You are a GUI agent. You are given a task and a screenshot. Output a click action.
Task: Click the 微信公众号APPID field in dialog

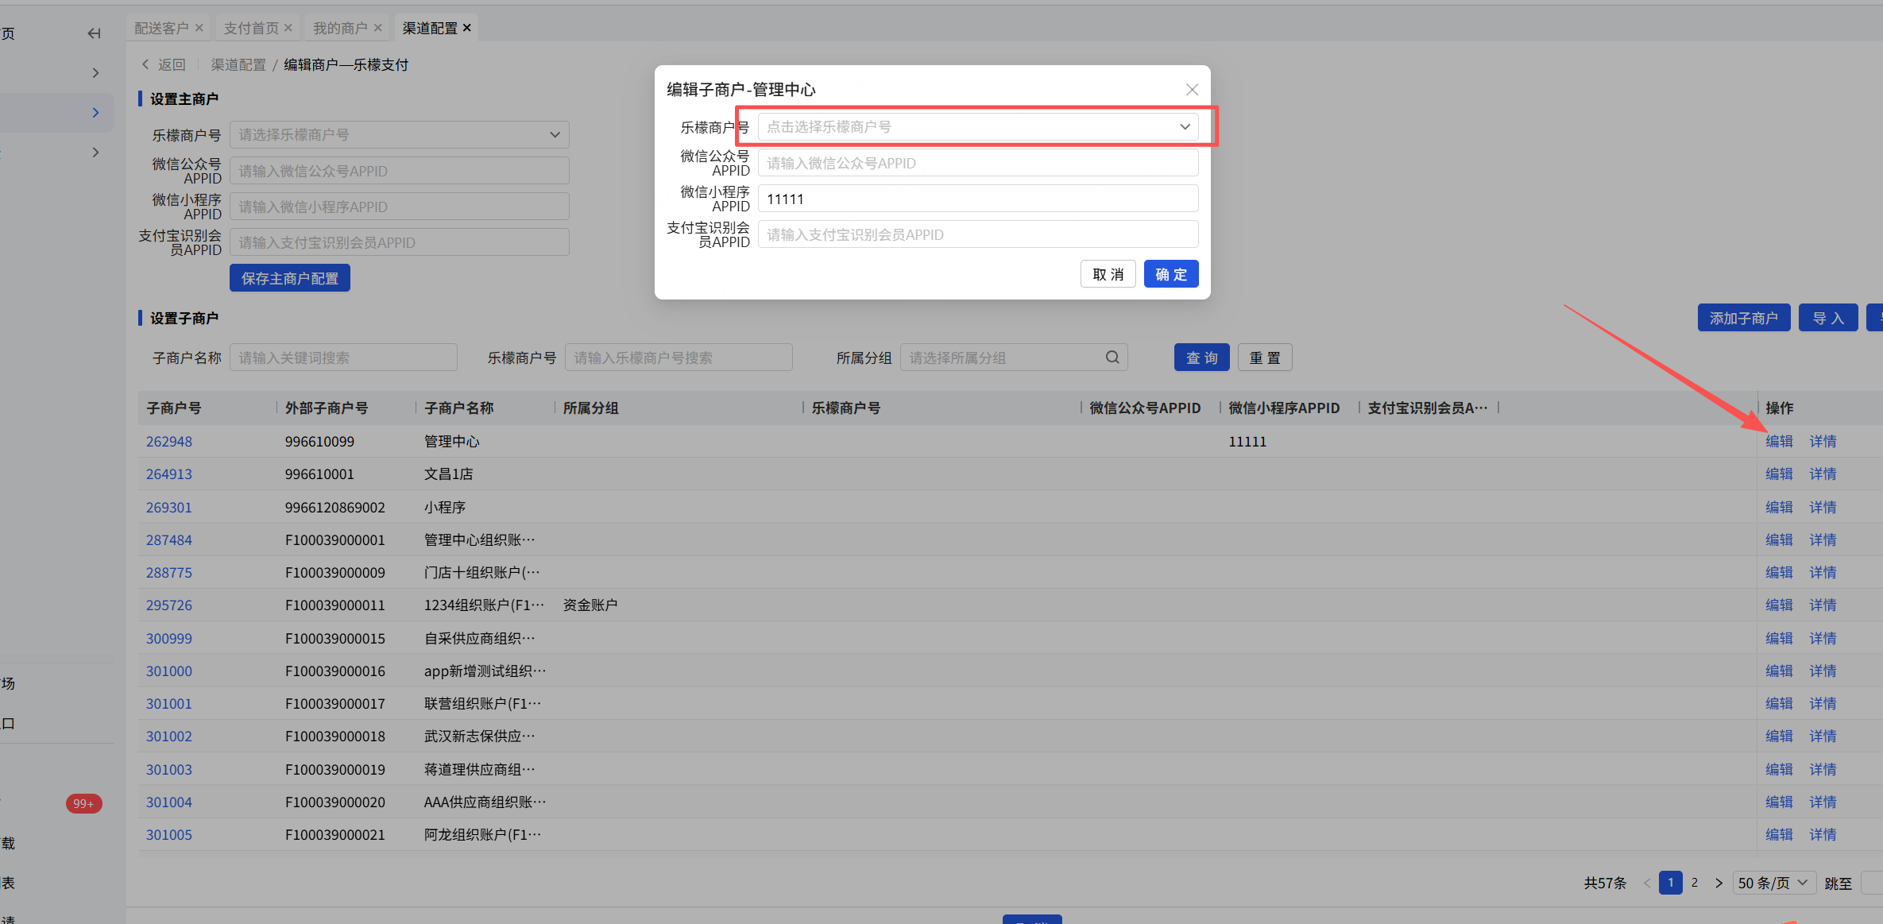(977, 163)
